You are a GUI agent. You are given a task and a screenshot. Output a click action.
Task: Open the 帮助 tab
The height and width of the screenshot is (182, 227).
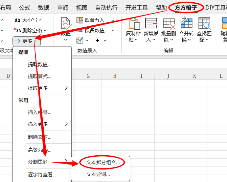click(161, 8)
